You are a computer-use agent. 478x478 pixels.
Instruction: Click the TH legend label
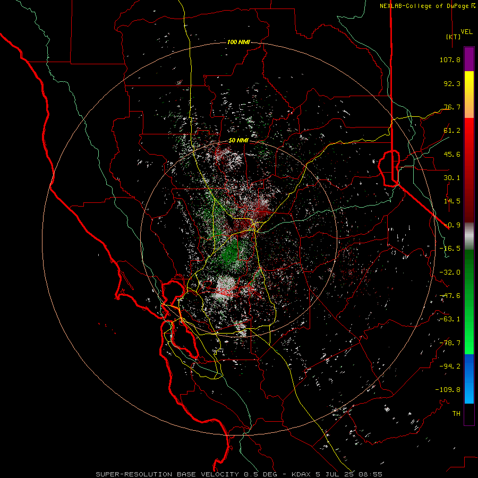pos(456,414)
